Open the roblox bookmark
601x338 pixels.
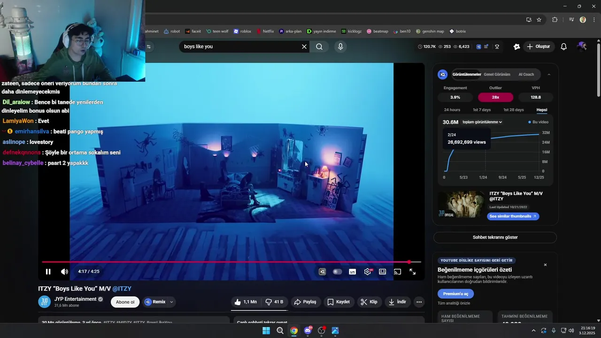pyautogui.click(x=242, y=31)
